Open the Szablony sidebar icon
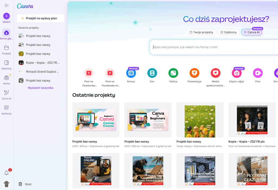 (7, 63)
